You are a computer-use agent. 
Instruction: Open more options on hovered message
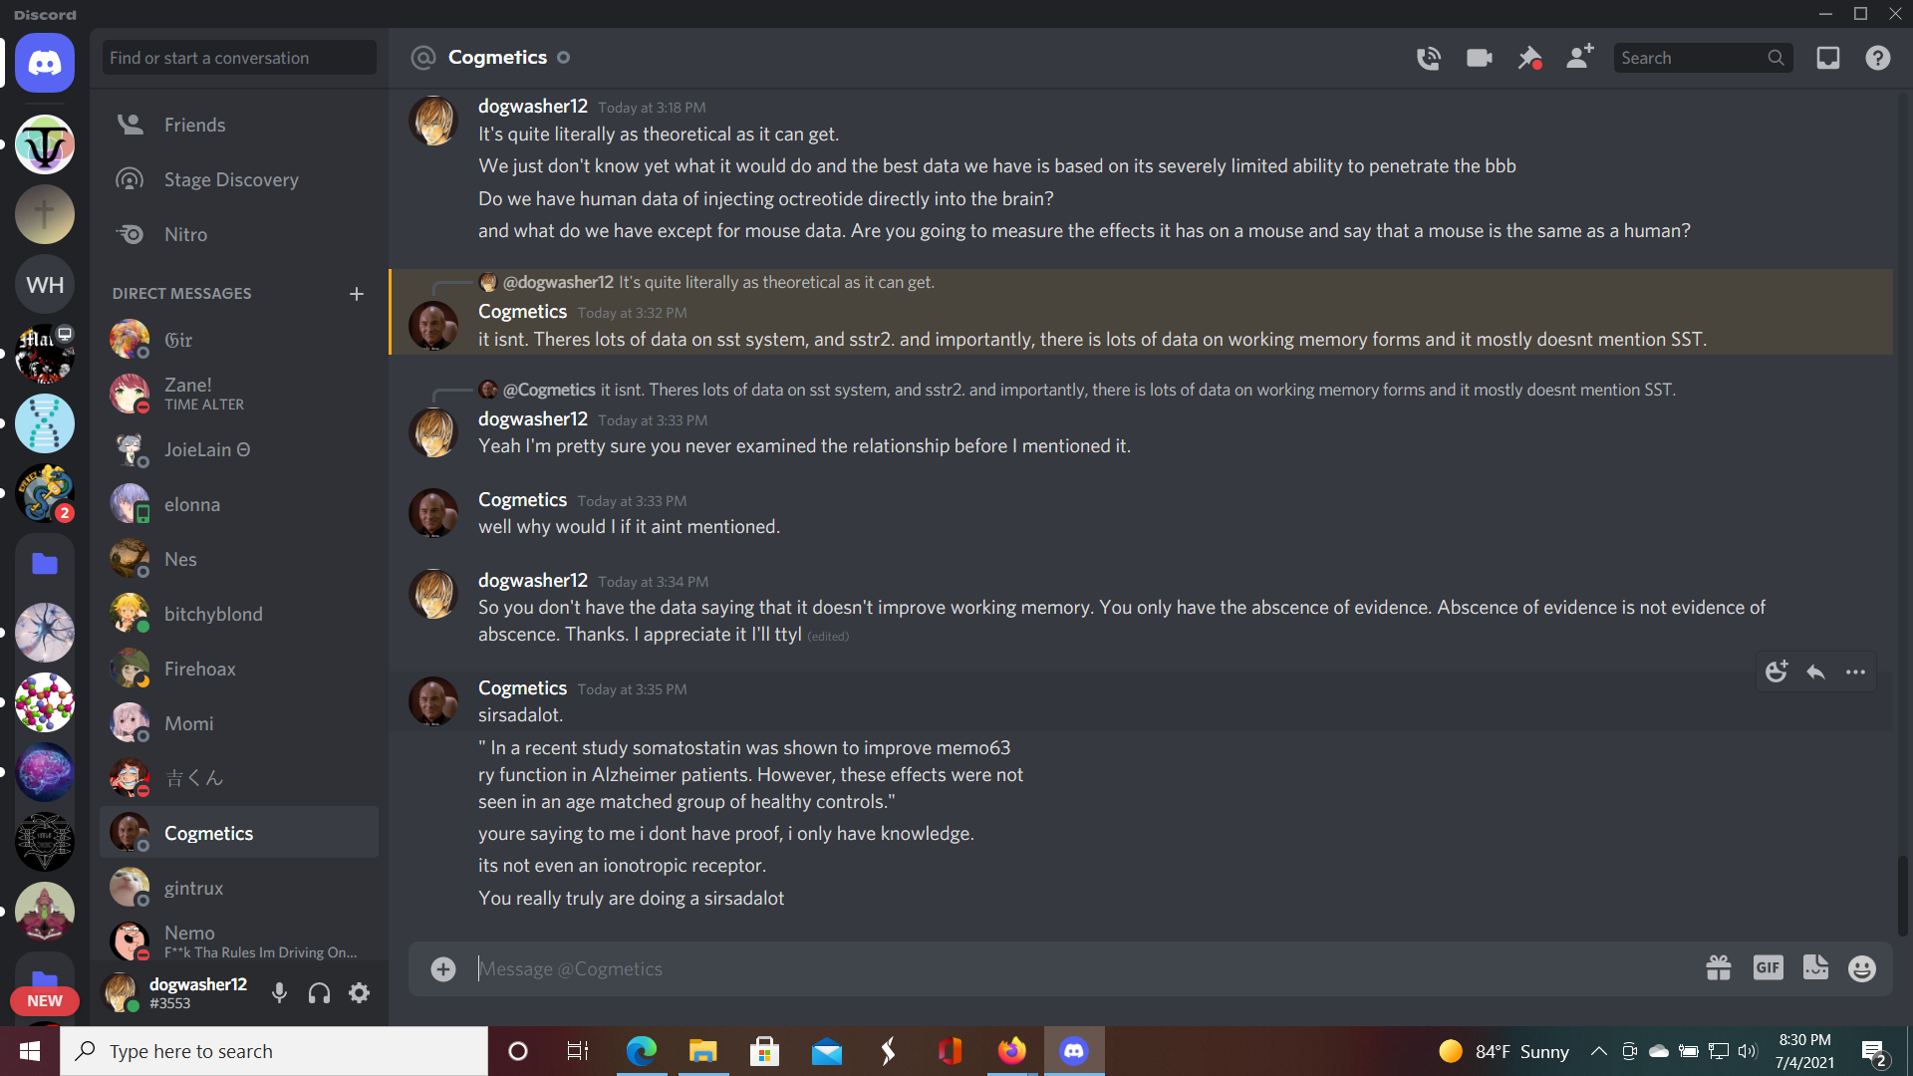[x=1855, y=672]
